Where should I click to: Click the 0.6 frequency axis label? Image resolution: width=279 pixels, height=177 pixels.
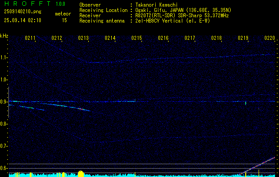(4, 168)
